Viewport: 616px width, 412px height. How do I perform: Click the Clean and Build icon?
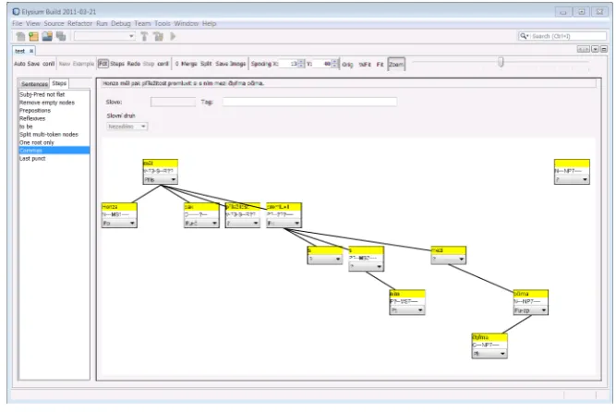pyautogui.click(x=158, y=37)
